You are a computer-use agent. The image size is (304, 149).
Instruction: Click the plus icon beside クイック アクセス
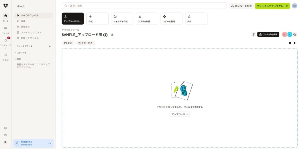[x=50, y=46]
